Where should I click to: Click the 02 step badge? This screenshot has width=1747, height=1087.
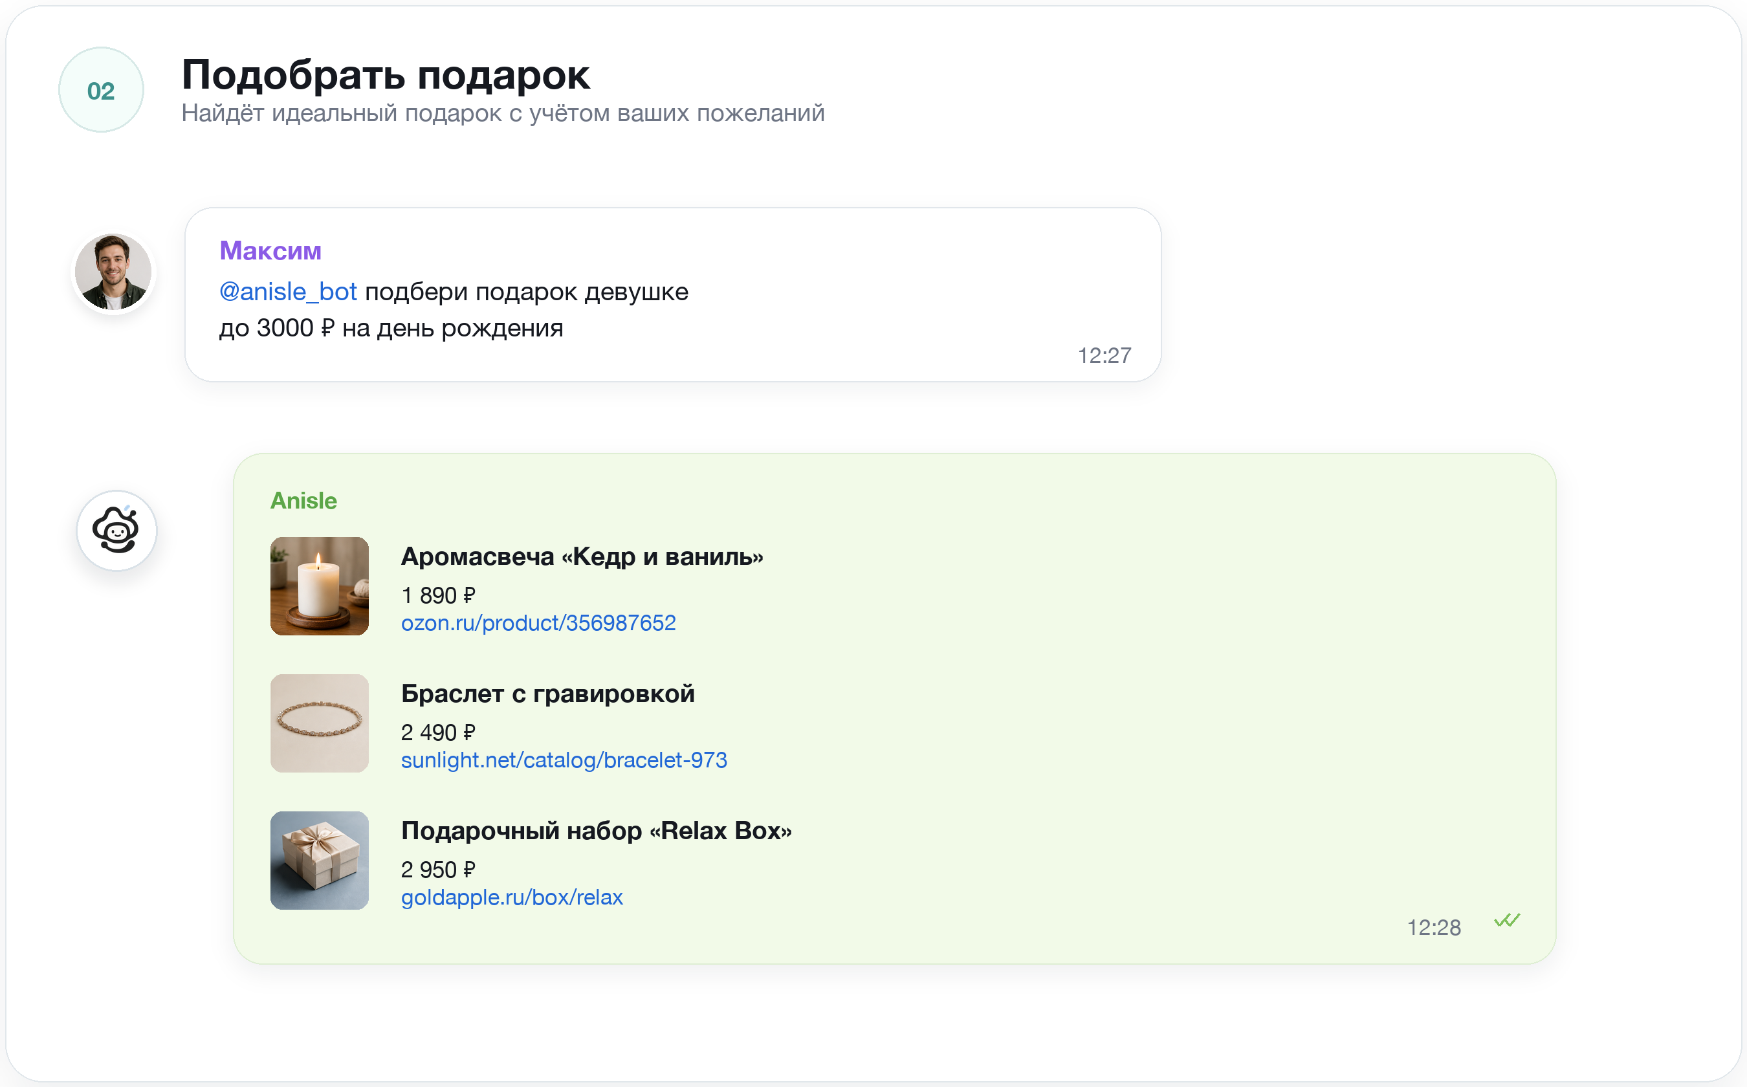tap(101, 90)
